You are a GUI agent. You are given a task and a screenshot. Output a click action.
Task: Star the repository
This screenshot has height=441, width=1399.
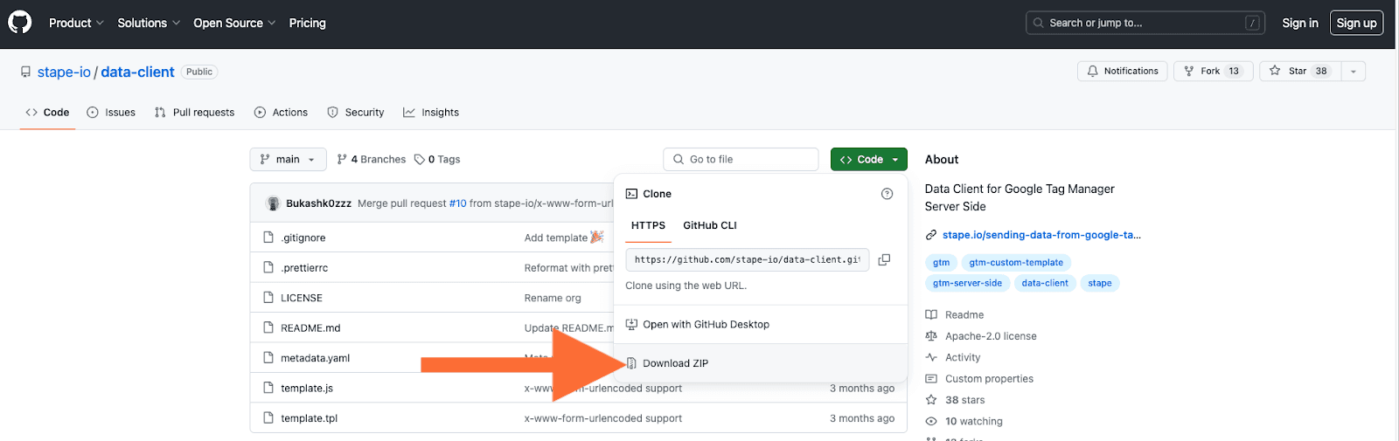pos(1299,71)
